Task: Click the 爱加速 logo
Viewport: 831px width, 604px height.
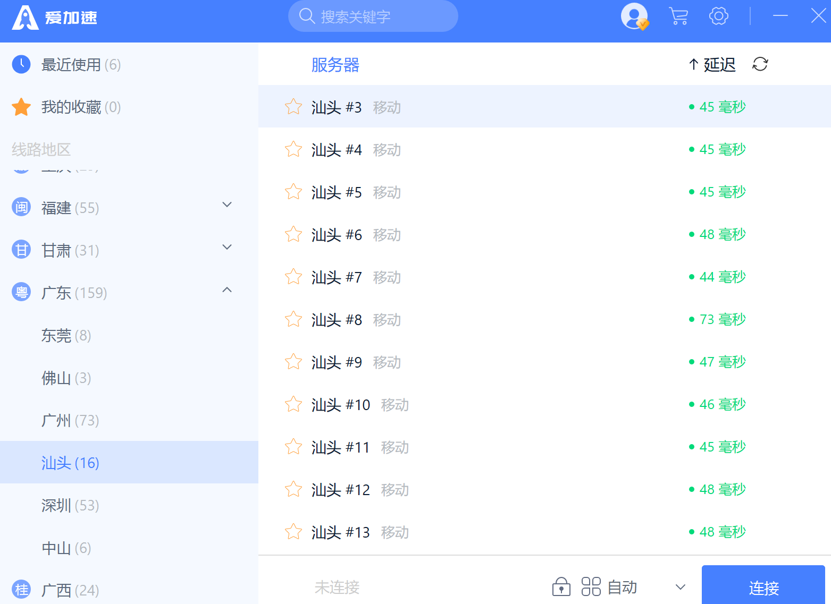Action: click(x=54, y=17)
